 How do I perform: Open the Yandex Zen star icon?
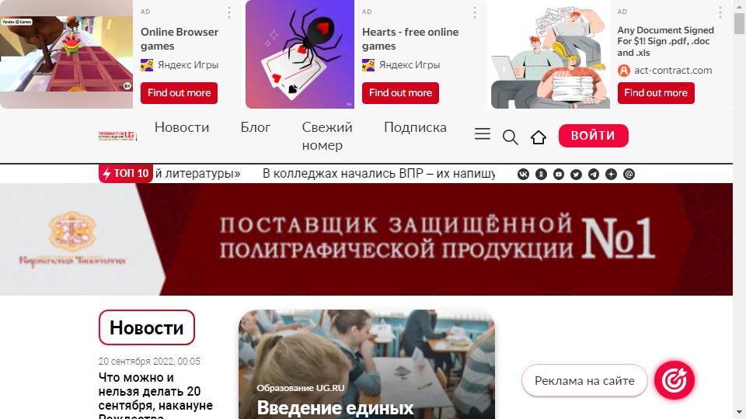point(612,175)
